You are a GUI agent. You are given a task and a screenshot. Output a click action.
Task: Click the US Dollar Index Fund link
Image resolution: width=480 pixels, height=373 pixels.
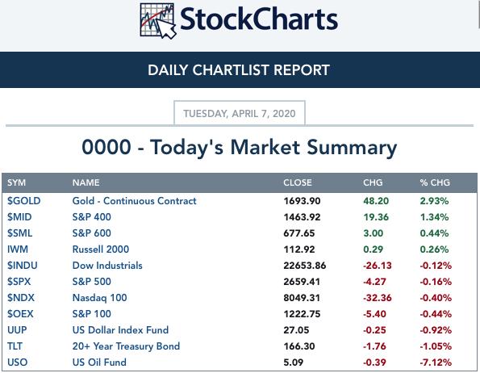[x=121, y=330]
